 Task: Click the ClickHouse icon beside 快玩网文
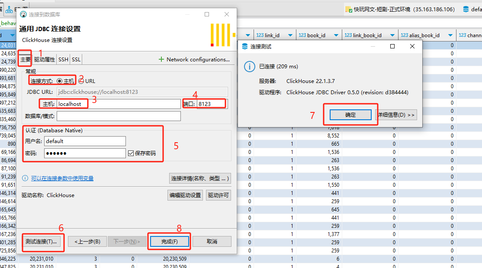coord(349,9)
